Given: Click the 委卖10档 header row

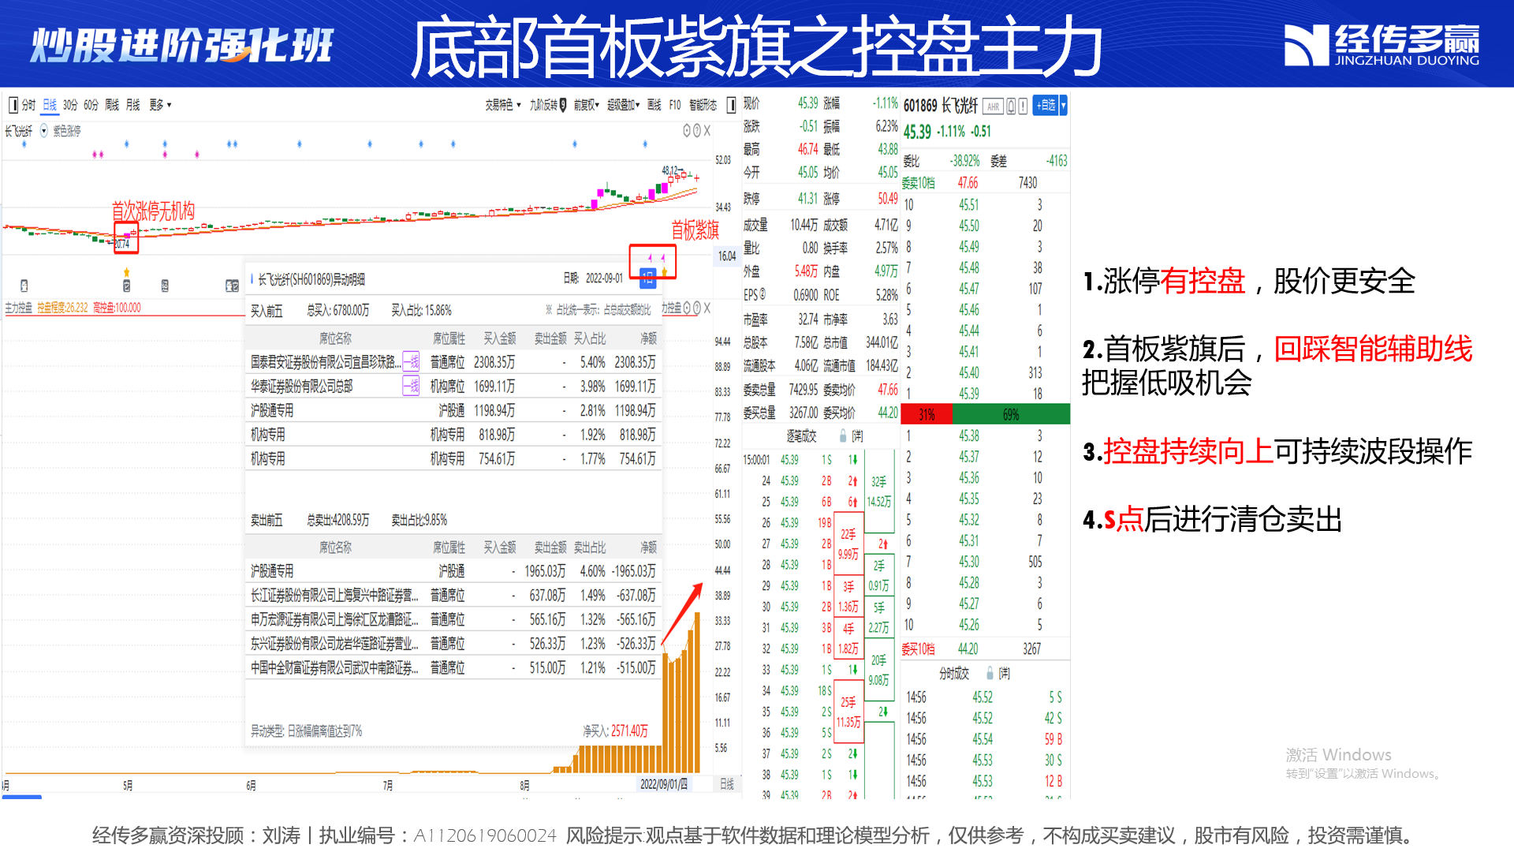Looking at the screenshot, I should 985,183.
